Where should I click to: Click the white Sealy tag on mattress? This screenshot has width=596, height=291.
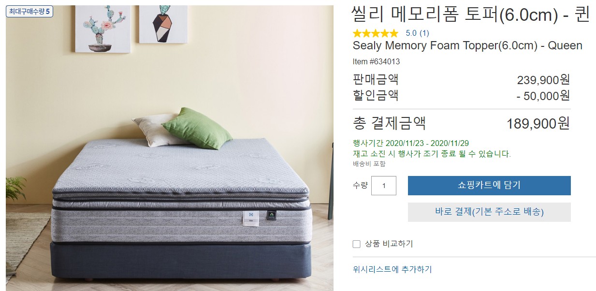[252, 218]
